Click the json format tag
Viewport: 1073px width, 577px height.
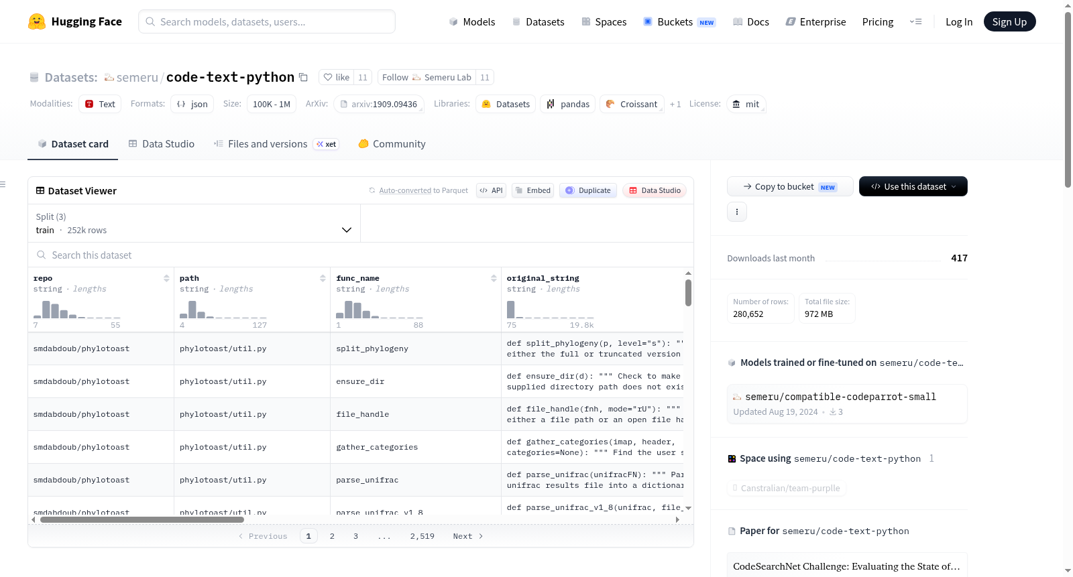click(x=192, y=104)
